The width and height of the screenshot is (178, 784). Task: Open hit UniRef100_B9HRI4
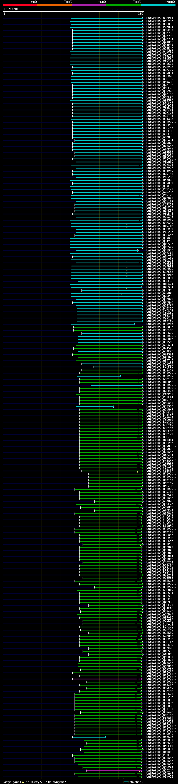(x=160, y=18)
